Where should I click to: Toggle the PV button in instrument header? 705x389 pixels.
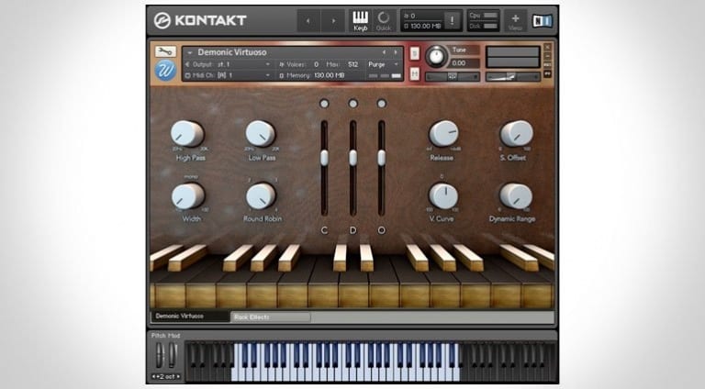[x=547, y=73]
